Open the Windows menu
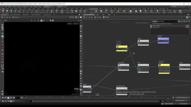191x107 pixels. 19,7
